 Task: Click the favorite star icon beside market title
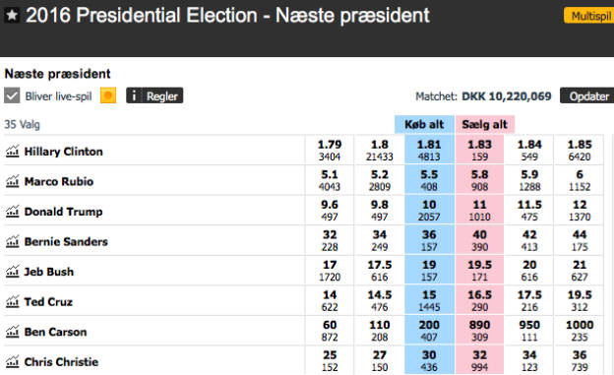click(x=12, y=16)
